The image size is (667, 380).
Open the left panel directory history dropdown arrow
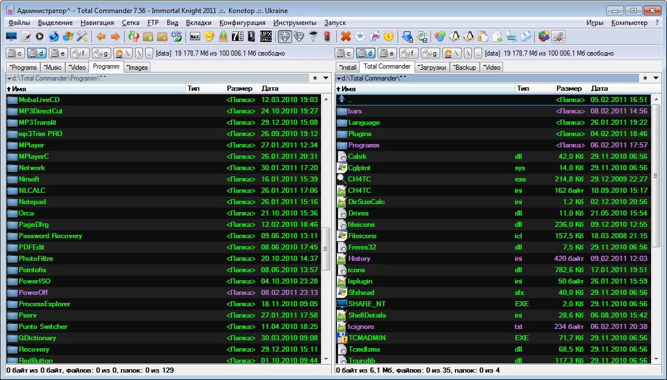[326, 78]
